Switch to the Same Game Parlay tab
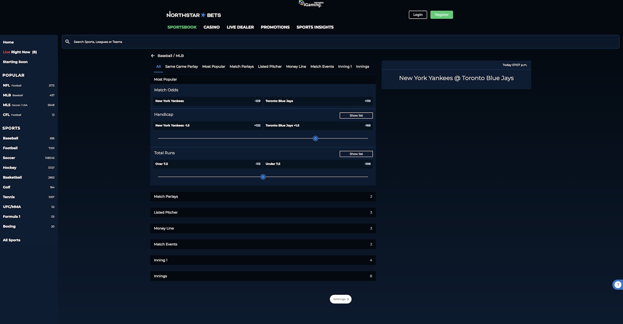The height and width of the screenshot is (324, 623). click(x=181, y=66)
